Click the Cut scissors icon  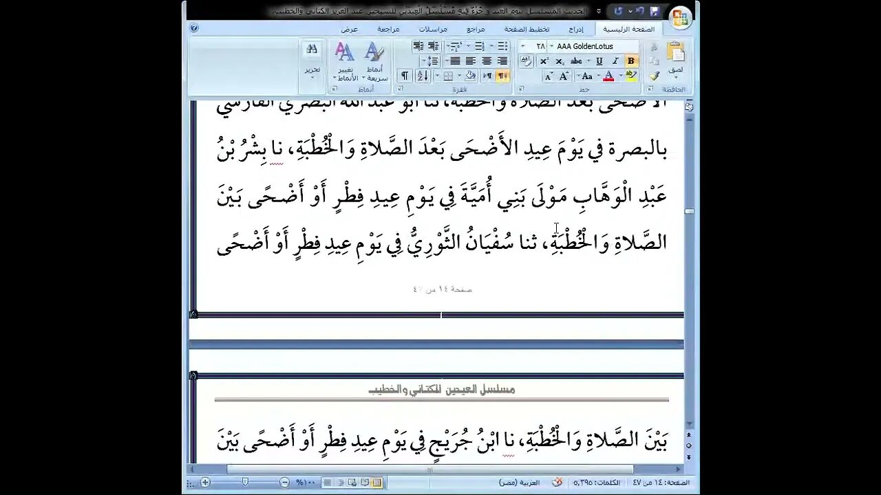tap(654, 47)
